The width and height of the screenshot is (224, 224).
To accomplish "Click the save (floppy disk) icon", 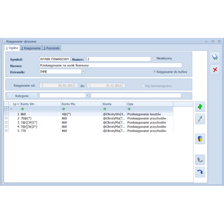I will [215, 57].
